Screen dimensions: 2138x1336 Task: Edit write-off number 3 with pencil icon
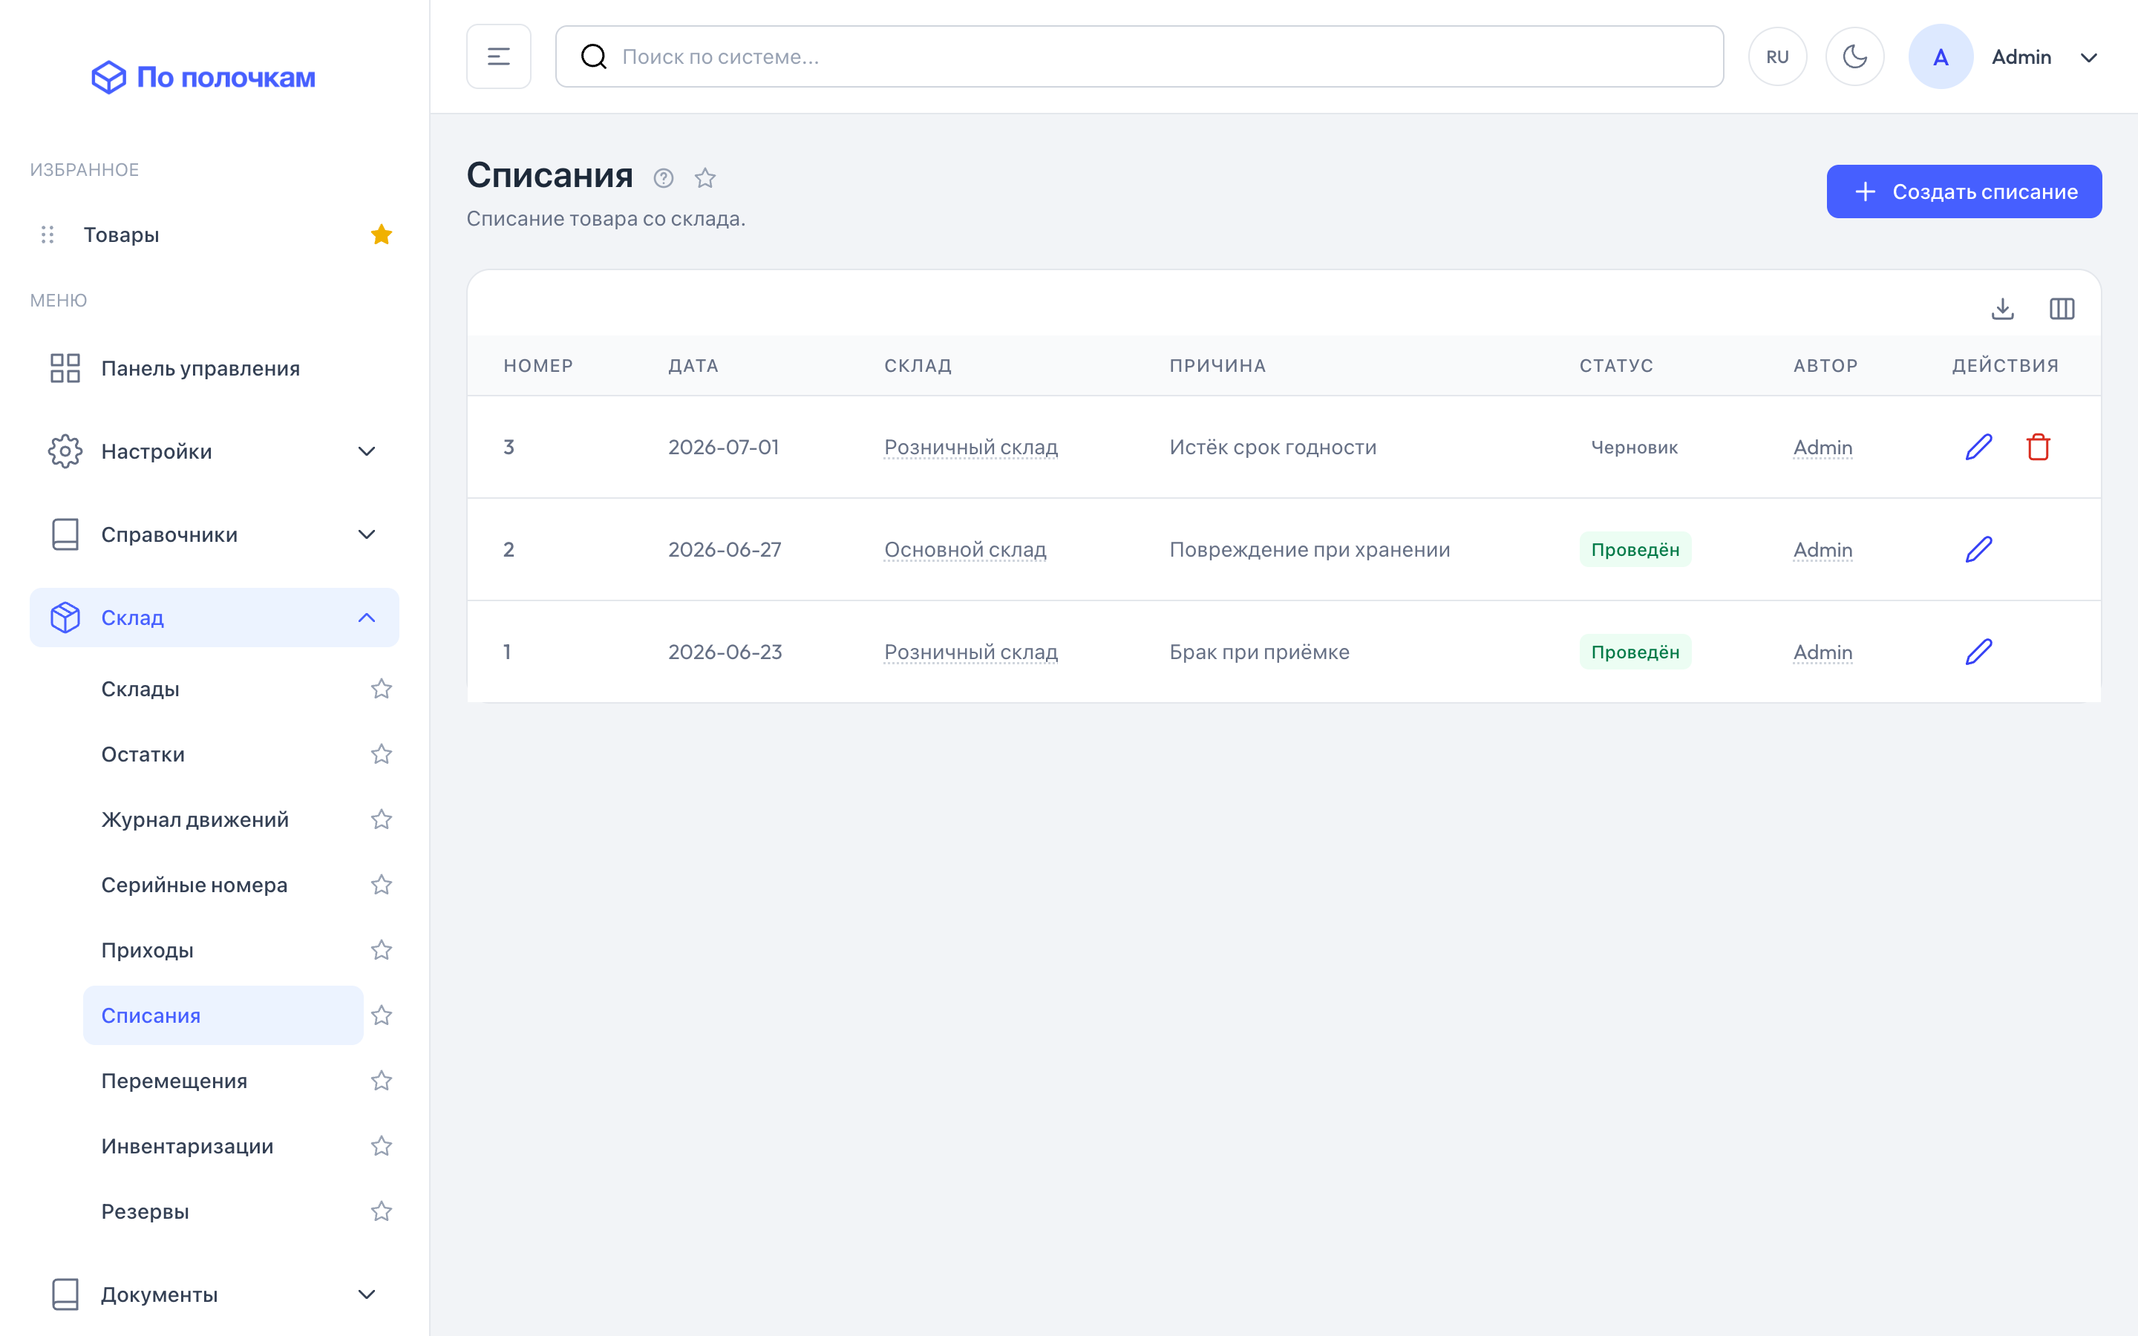1979,447
